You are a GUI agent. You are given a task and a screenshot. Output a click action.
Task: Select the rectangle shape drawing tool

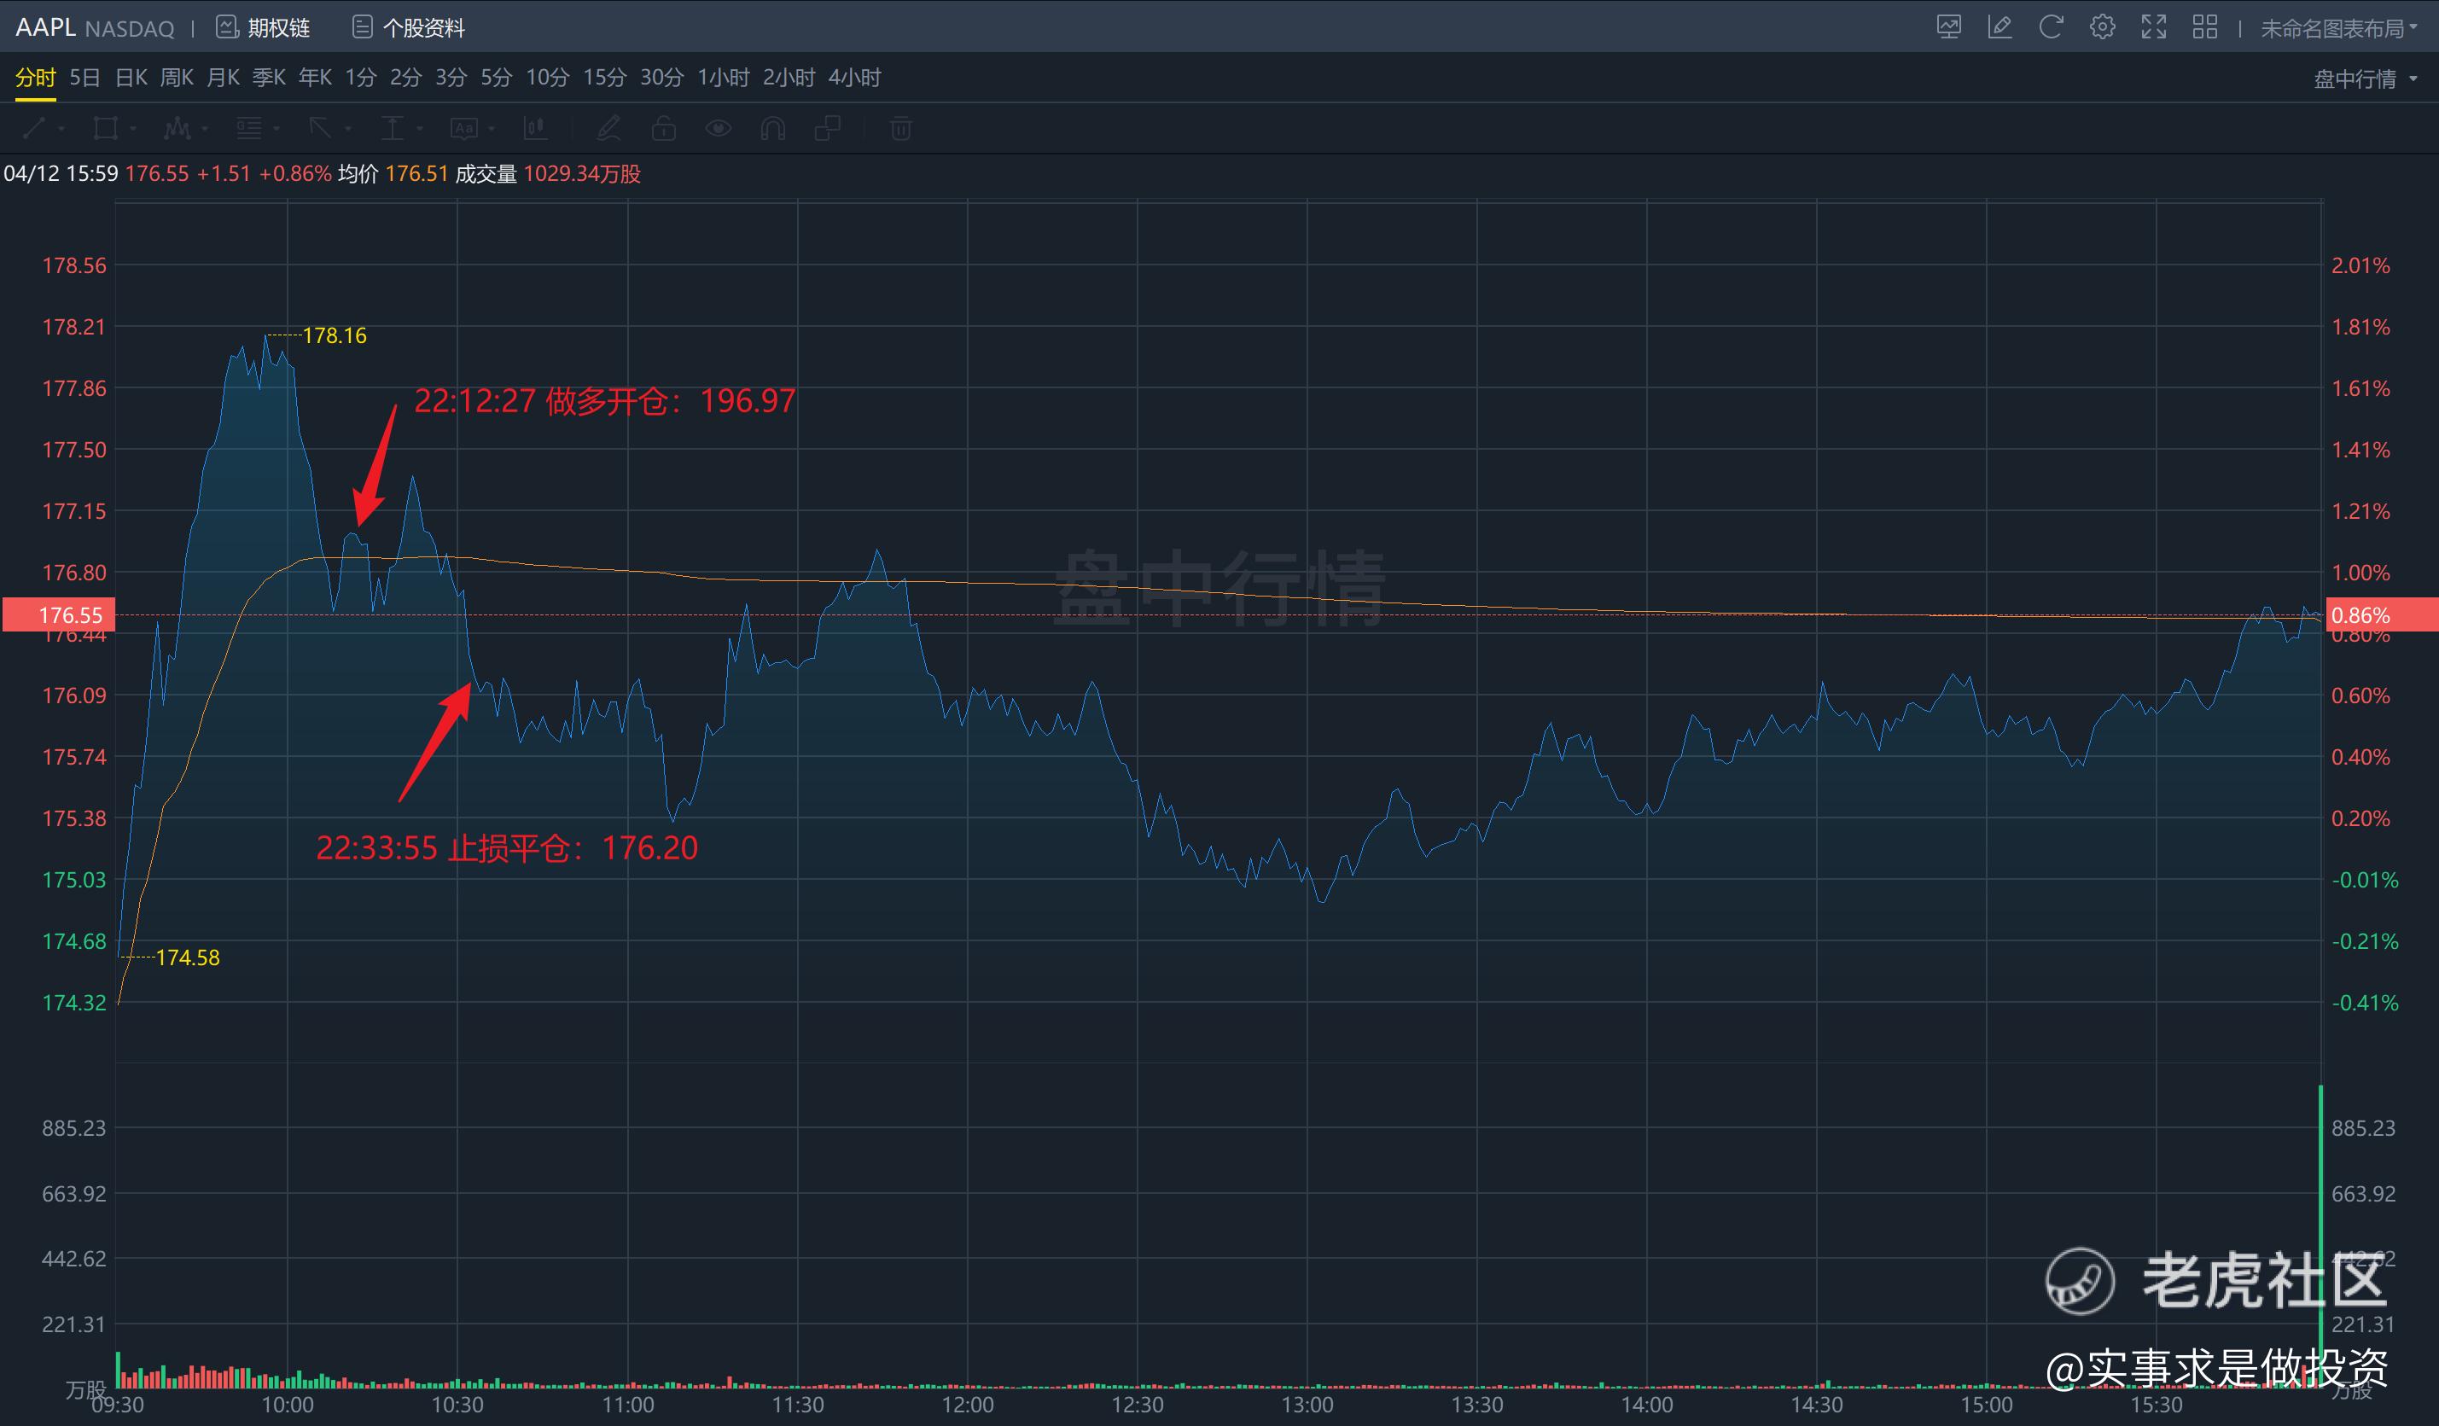click(104, 128)
